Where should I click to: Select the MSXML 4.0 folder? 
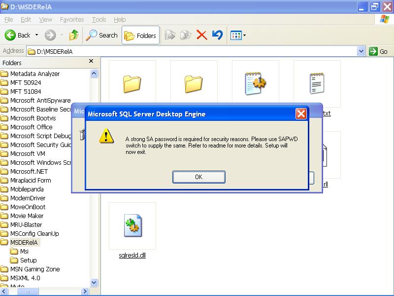coord(25,278)
